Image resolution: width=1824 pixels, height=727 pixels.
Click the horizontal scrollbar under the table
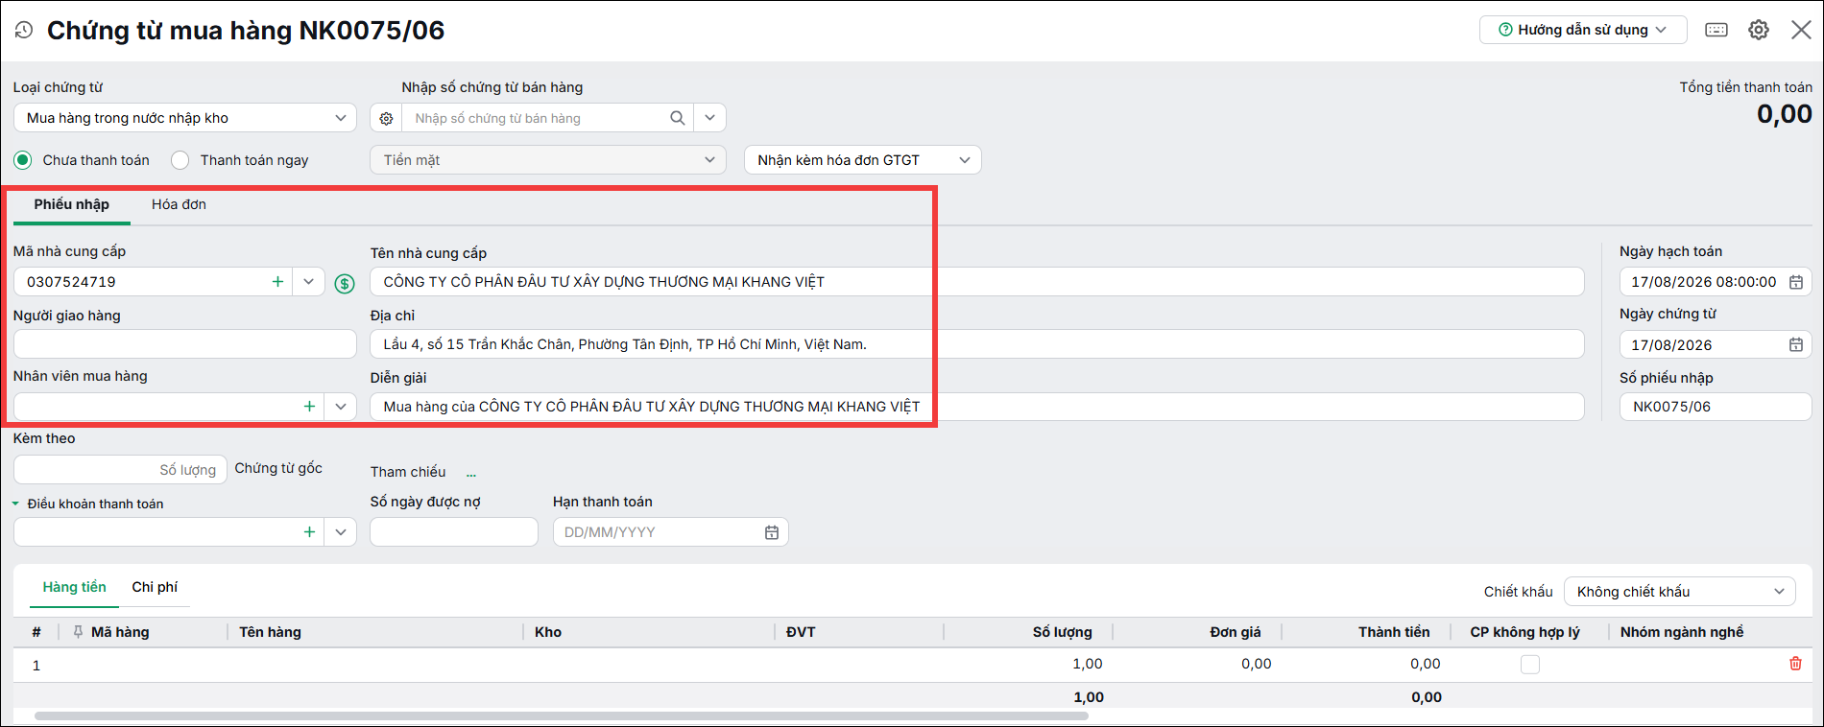coord(562,716)
